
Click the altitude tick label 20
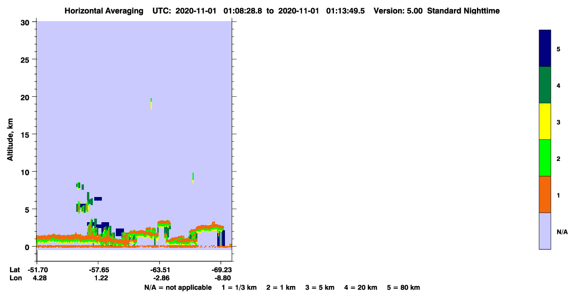(x=26, y=97)
